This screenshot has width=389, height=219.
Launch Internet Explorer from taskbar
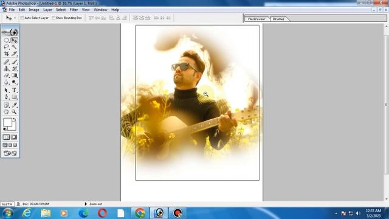(x=27, y=213)
